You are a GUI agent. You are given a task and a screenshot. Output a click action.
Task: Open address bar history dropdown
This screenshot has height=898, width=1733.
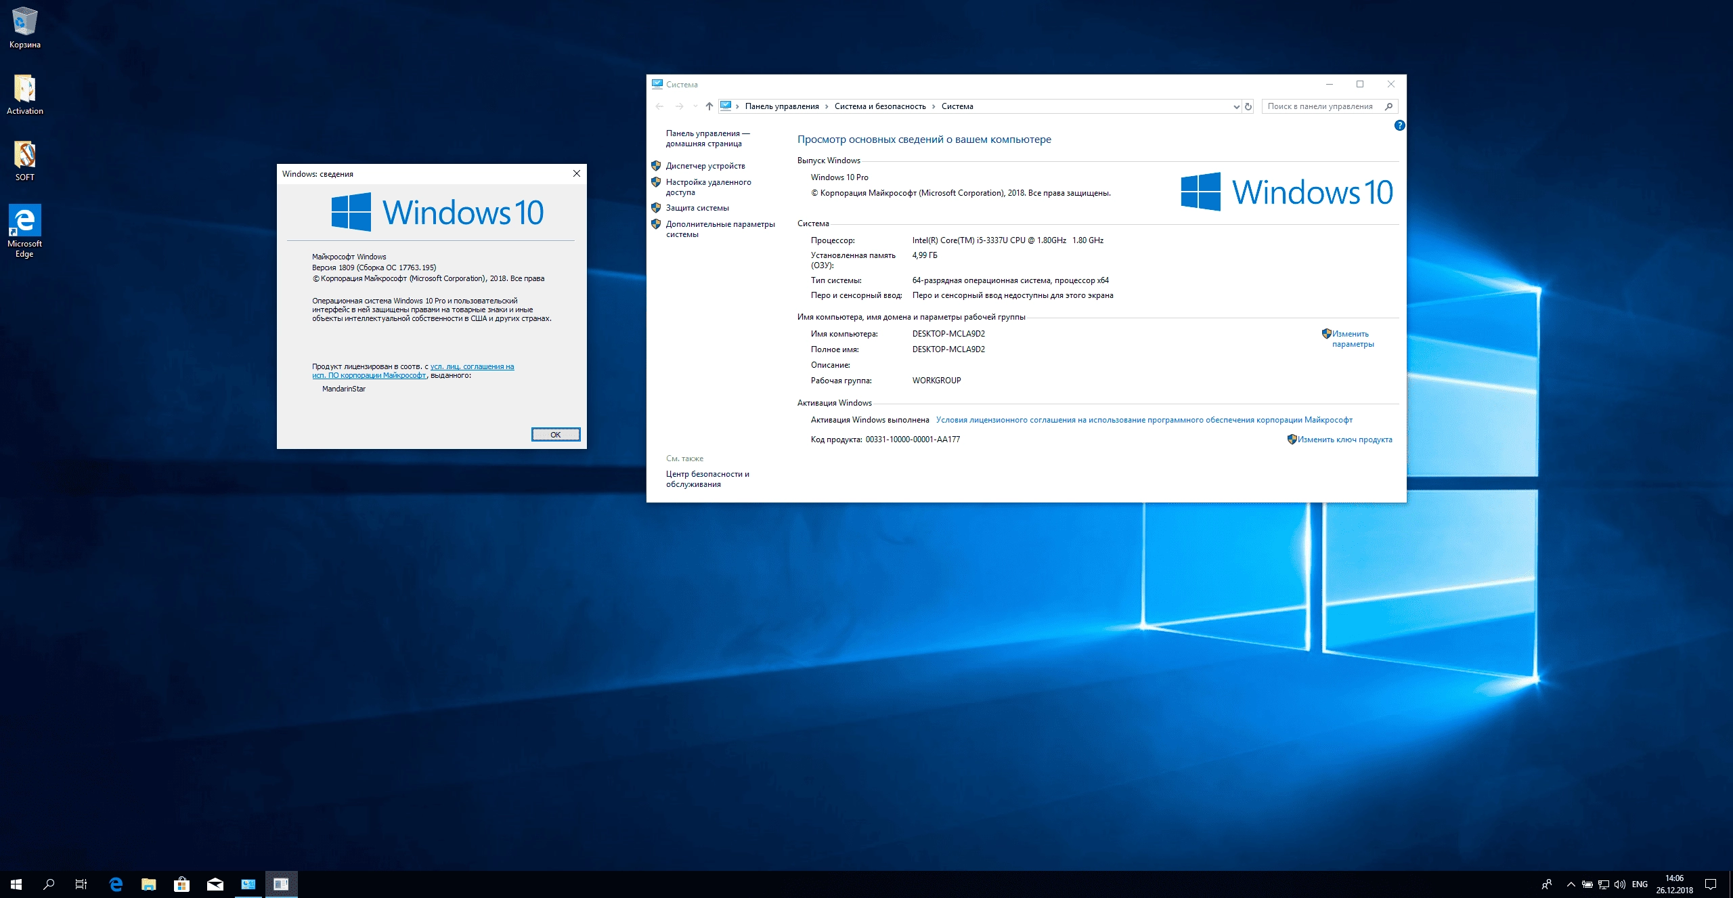[1236, 106]
